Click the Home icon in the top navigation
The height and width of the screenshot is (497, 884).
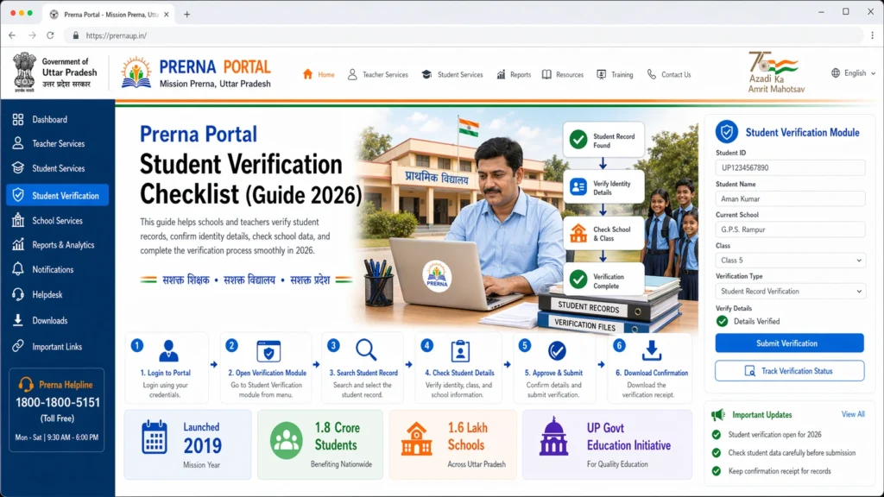[x=308, y=74]
